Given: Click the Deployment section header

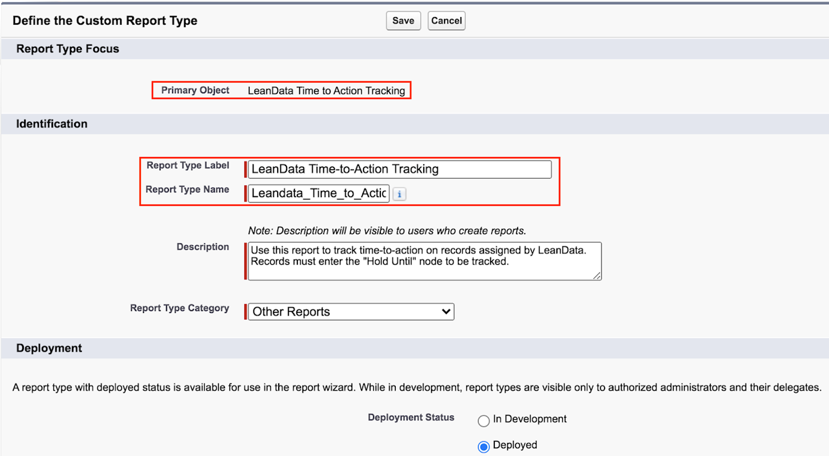Looking at the screenshot, I should click(x=49, y=348).
